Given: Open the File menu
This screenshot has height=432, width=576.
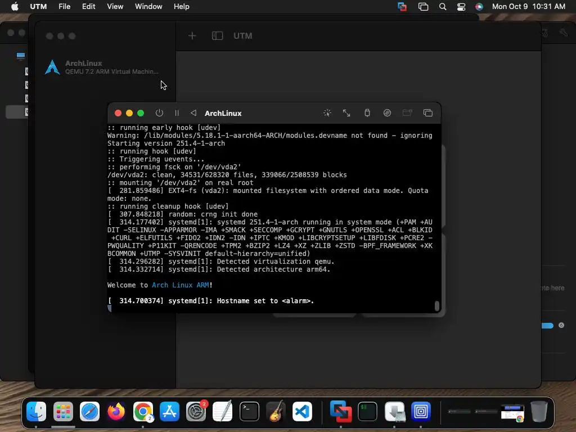Looking at the screenshot, I should tap(64, 6).
